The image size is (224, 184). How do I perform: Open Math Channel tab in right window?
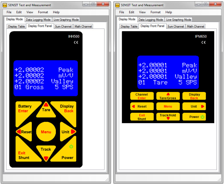[195, 27]
